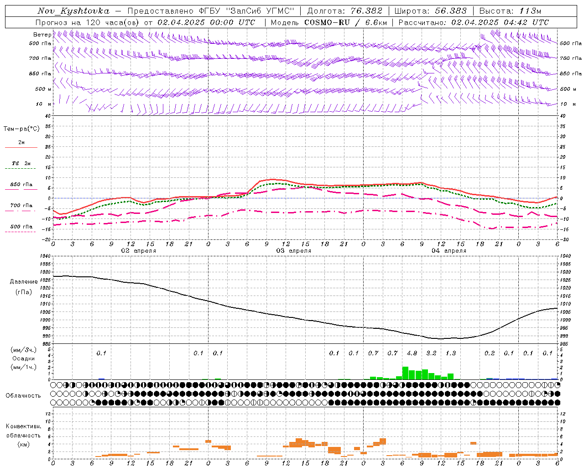Viewport: 584px width, 467px height.
Task: Click the "0.2" precipitation value
Action: click(x=489, y=353)
